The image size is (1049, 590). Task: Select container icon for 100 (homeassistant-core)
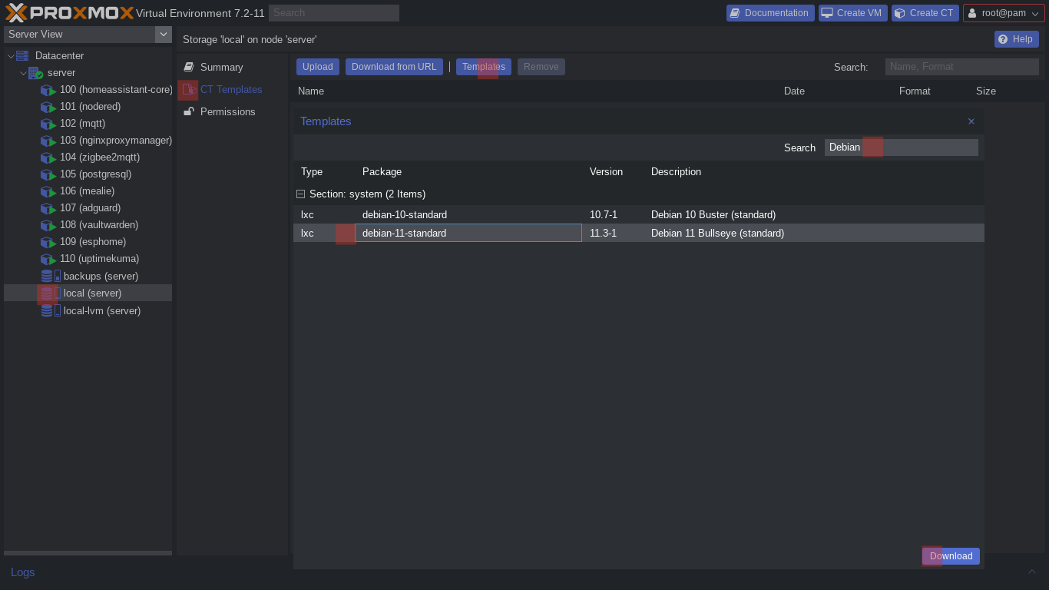click(48, 90)
